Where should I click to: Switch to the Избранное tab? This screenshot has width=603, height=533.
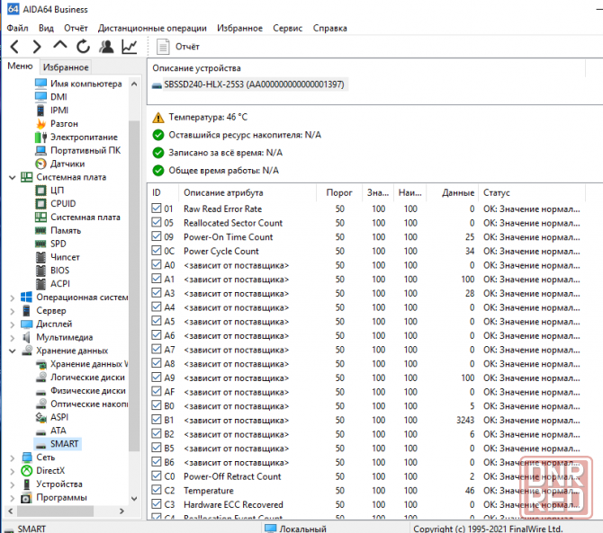[x=66, y=67]
